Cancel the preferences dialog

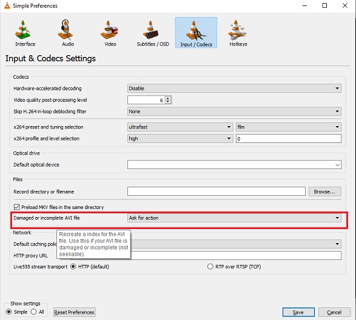(334, 312)
